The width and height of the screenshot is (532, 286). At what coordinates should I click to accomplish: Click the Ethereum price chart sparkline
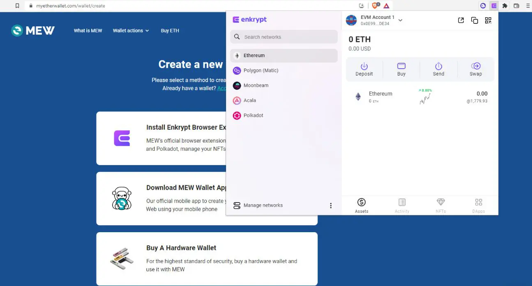point(425,99)
